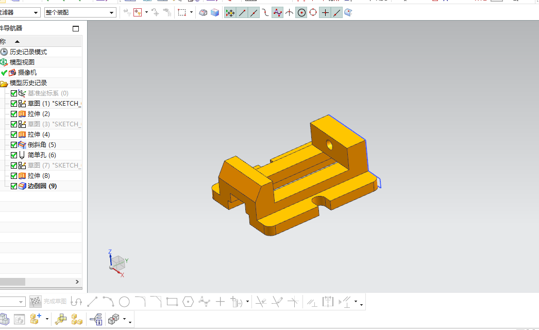Toggle Enable Snap Points with colored diamonds

click(x=230, y=13)
